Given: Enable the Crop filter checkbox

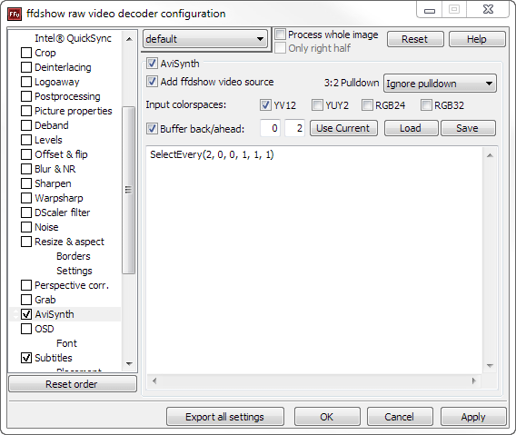Looking at the screenshot, I should (x=26, y=53).
